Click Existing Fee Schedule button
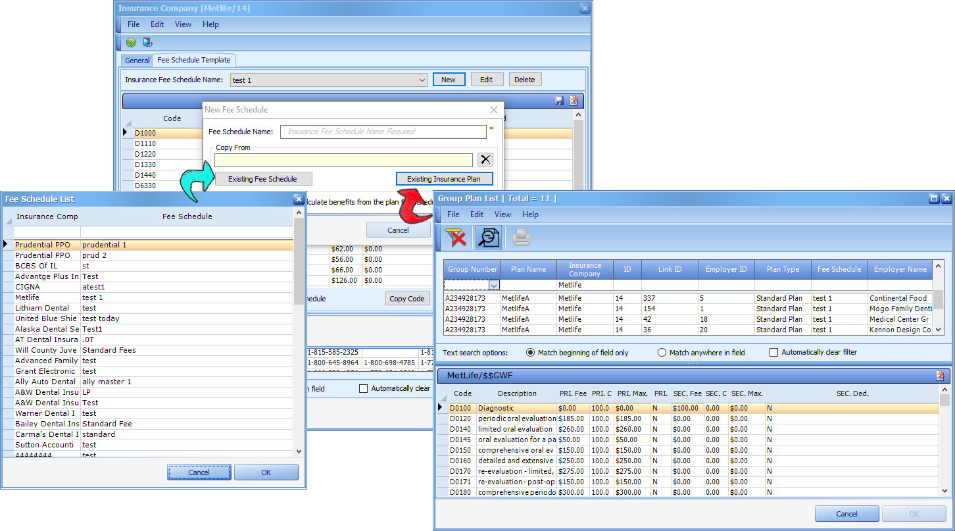The width and height of the screenshot is (955, 531). click(x=263, y=179)
